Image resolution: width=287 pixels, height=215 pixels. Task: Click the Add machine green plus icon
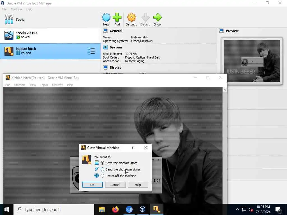(x=117, y=18)
